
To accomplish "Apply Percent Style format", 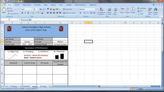I will click(85, 13).
